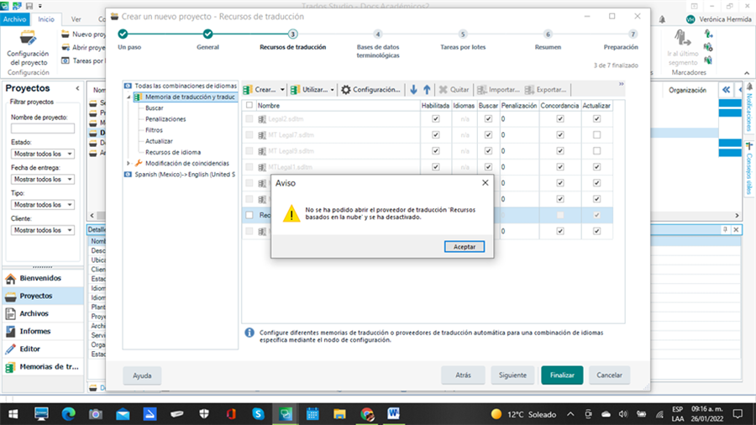Switch to the Ver ribbon tab

coord(76,19)
